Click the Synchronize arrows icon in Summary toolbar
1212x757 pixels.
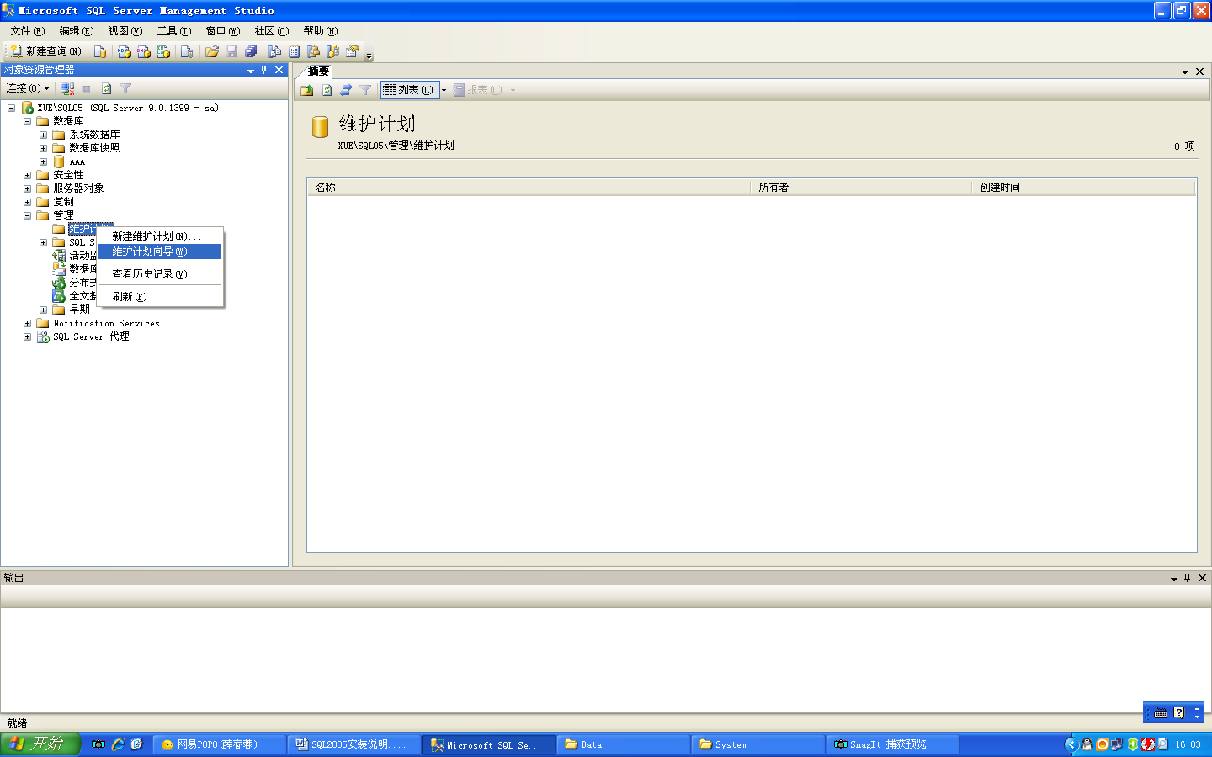346,90
